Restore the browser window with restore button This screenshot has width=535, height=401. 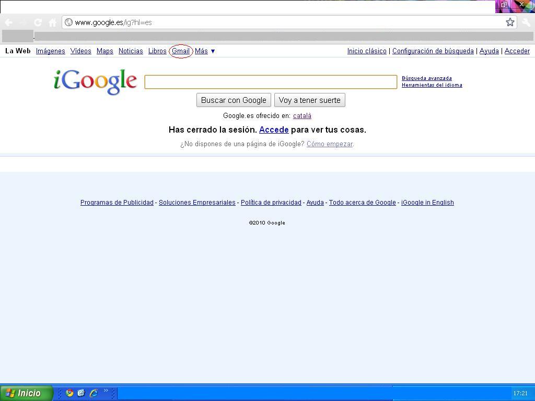pyautogui.click(x=504, y=5)
